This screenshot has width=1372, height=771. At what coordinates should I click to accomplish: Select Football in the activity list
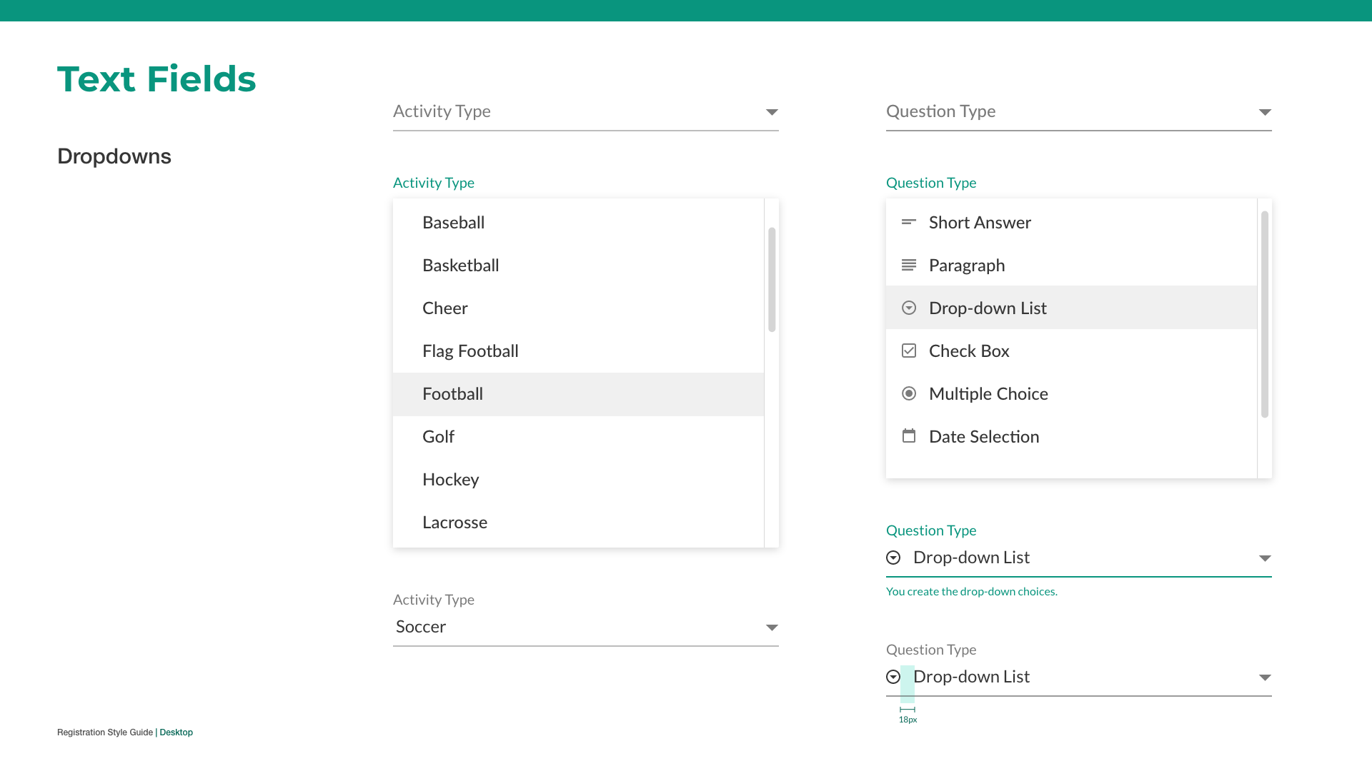pyautogui.click(x=452, y=394)
